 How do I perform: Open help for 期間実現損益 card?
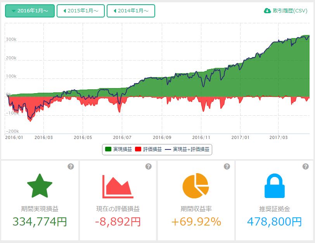point(71,167)
